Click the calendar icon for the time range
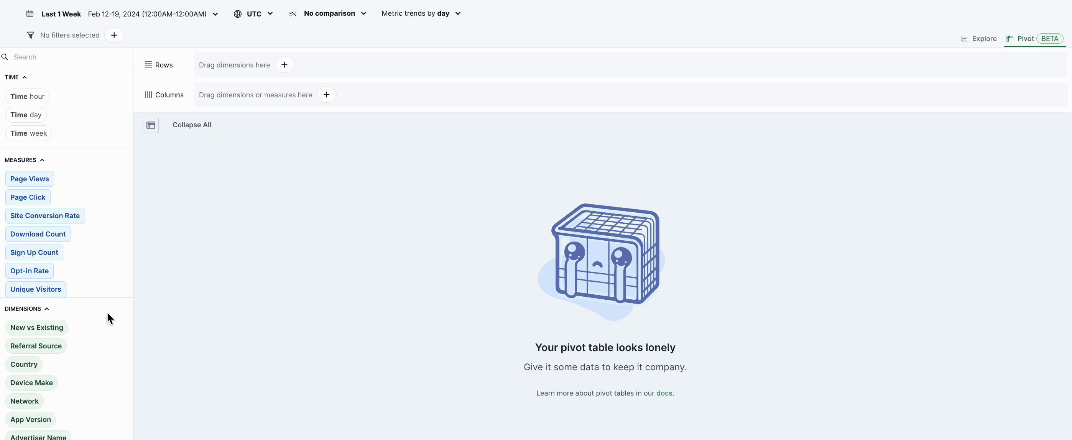Viewport: 1072px width, 440px height. (x=30, y=14)
